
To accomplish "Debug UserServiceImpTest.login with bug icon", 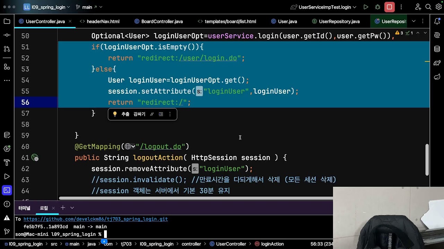I will tap(378, 7).
